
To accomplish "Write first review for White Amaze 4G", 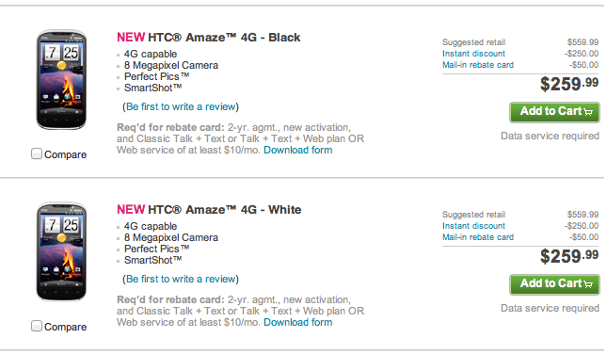I will (x=181, y=279).
